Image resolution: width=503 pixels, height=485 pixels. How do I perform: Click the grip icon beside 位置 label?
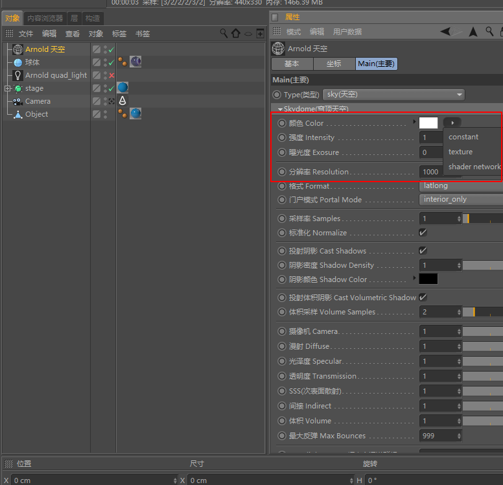8,464
